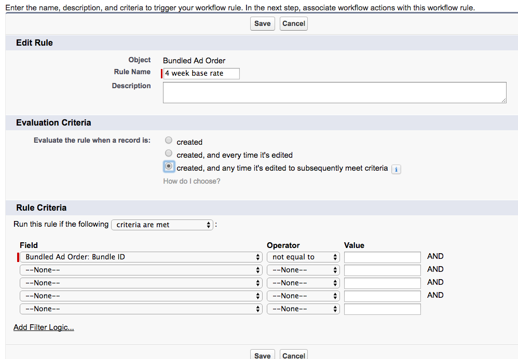Open the last row Field dropdown
This screenshot has height=359, width=518.
(141, 309)
